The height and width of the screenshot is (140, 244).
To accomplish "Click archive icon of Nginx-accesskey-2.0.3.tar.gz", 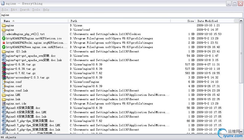I will (4, 77).
